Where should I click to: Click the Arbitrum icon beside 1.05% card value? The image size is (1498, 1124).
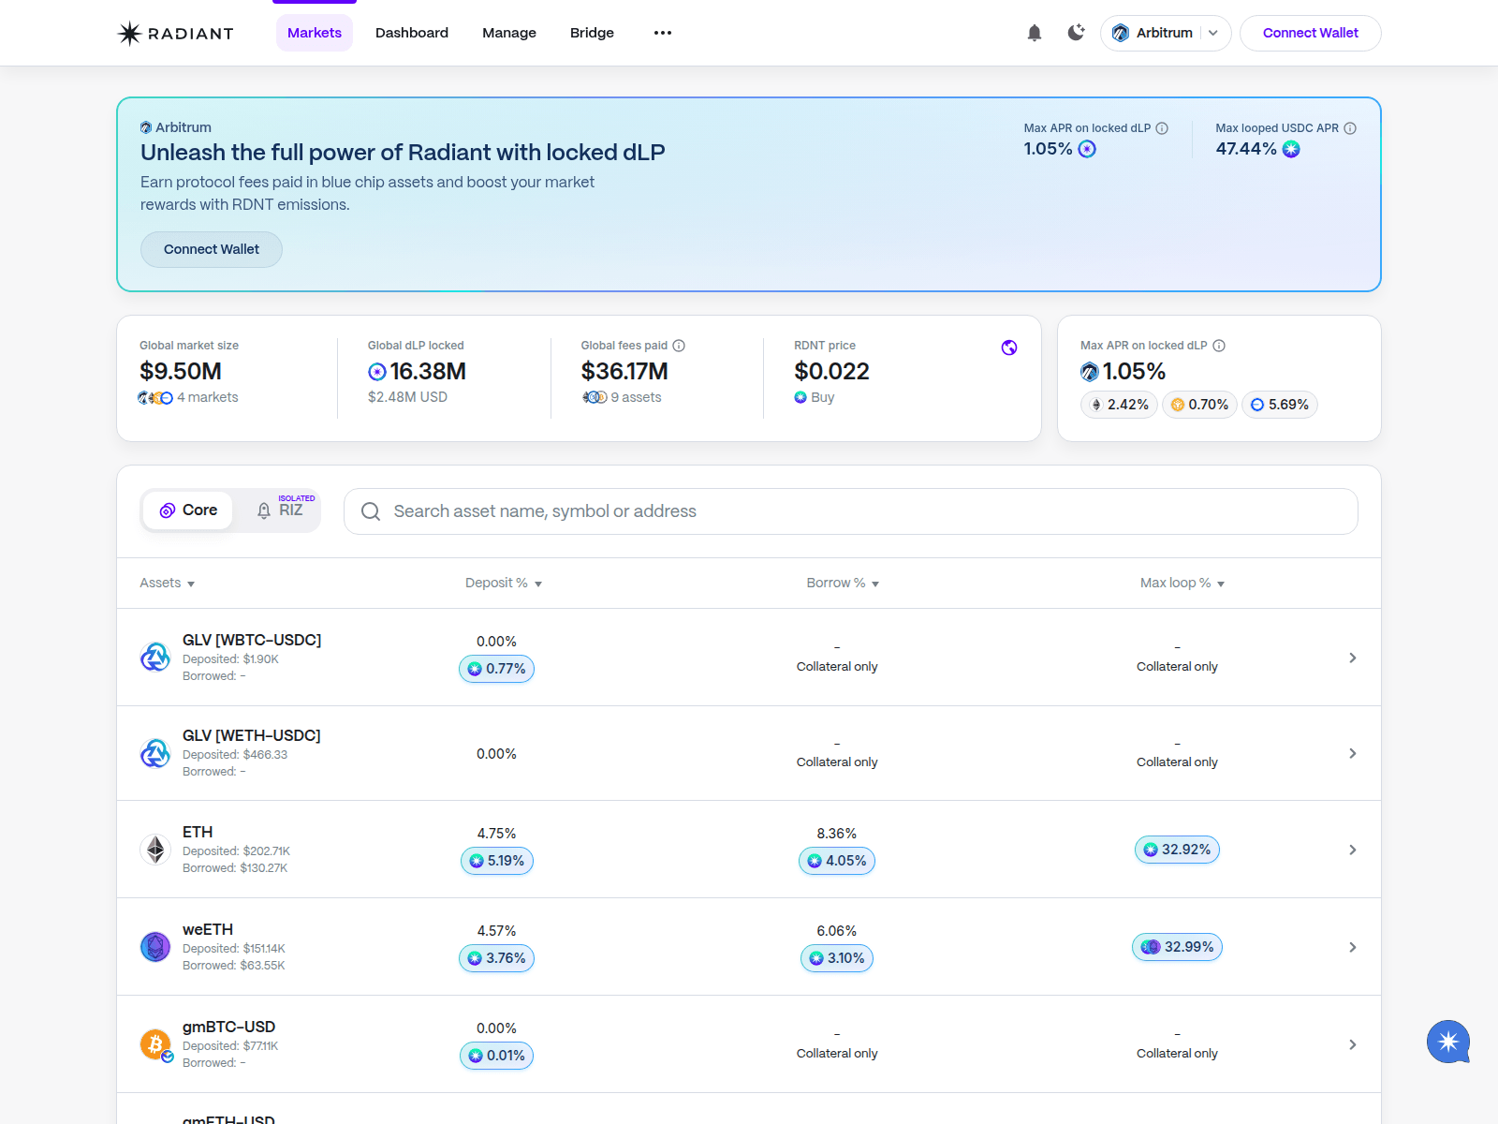point(1090,372)
